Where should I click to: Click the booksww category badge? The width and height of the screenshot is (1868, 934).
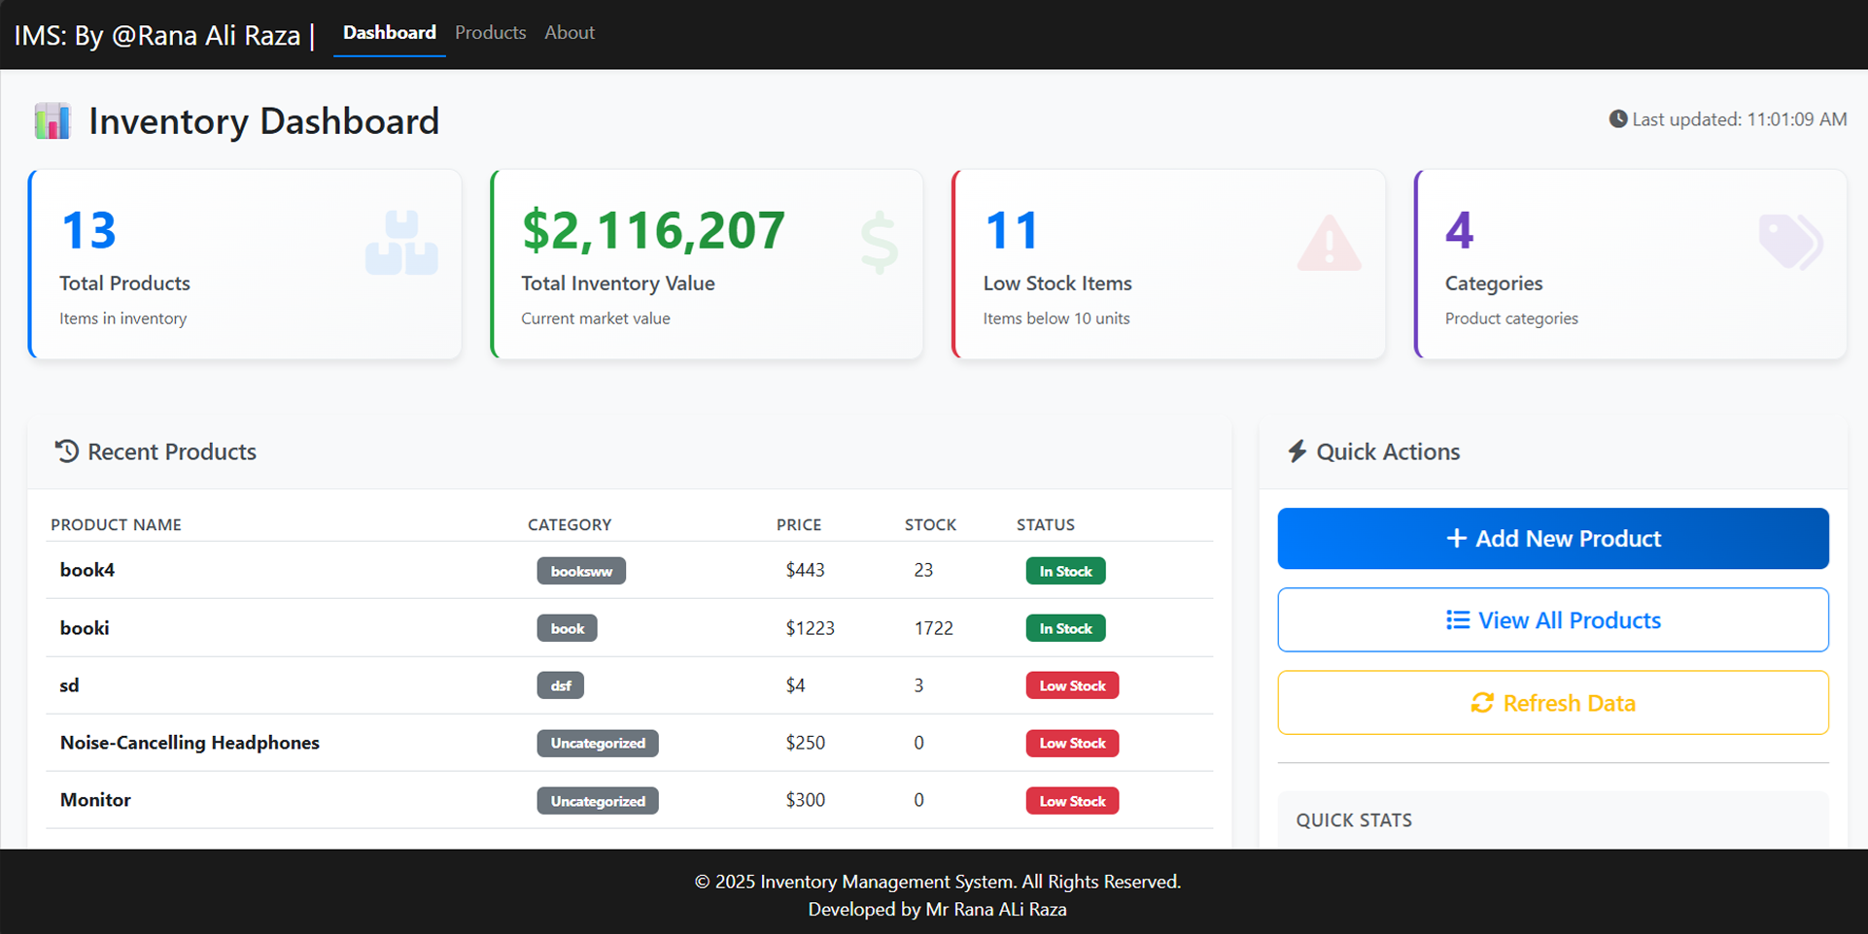580,570
